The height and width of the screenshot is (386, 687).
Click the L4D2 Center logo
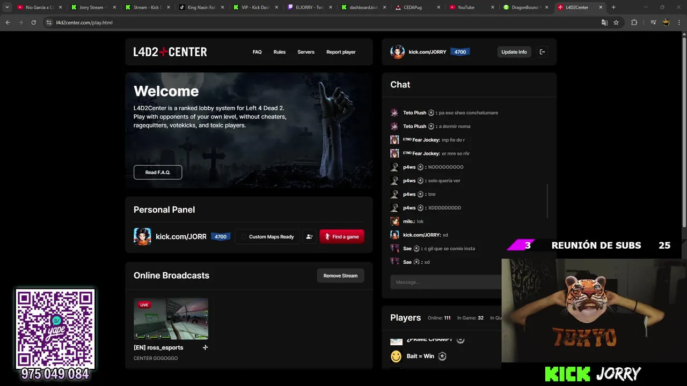coord(170,52)
